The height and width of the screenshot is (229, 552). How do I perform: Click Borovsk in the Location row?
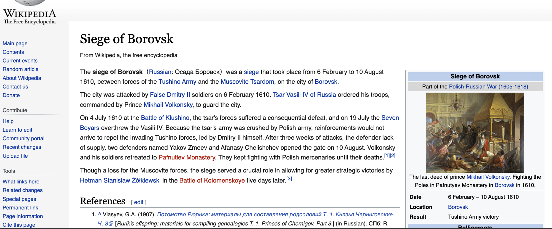tap(458, 207)
